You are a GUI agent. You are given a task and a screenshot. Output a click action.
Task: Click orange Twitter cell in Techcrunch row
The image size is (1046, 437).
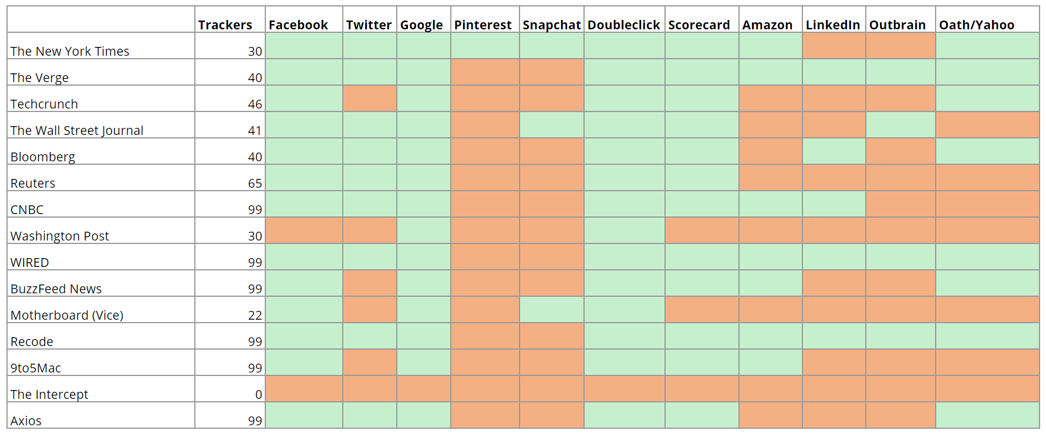[x=370, y=99]
